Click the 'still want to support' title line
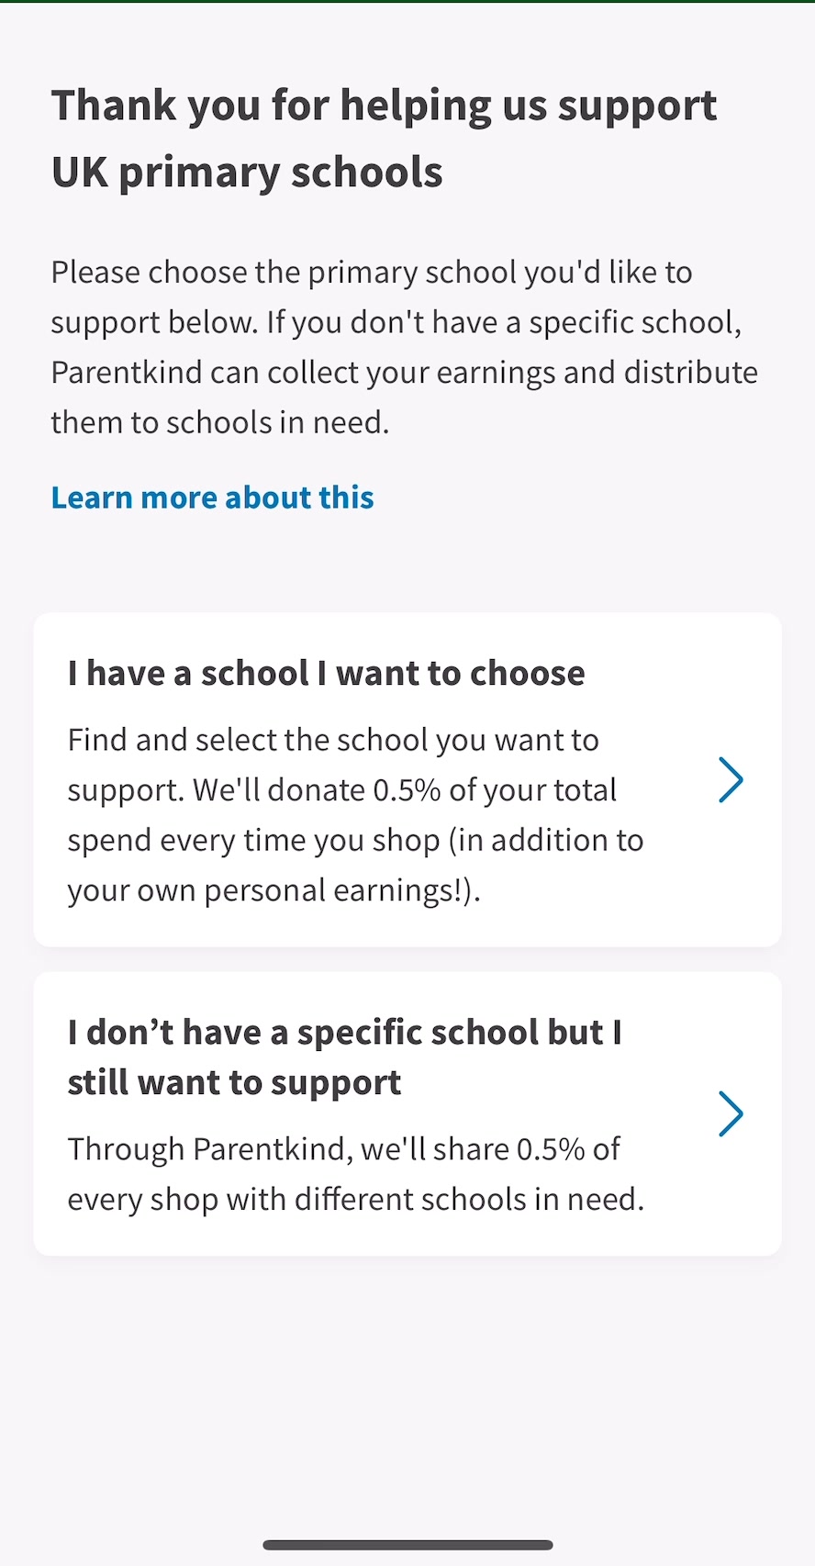 tap(234, 1082)
